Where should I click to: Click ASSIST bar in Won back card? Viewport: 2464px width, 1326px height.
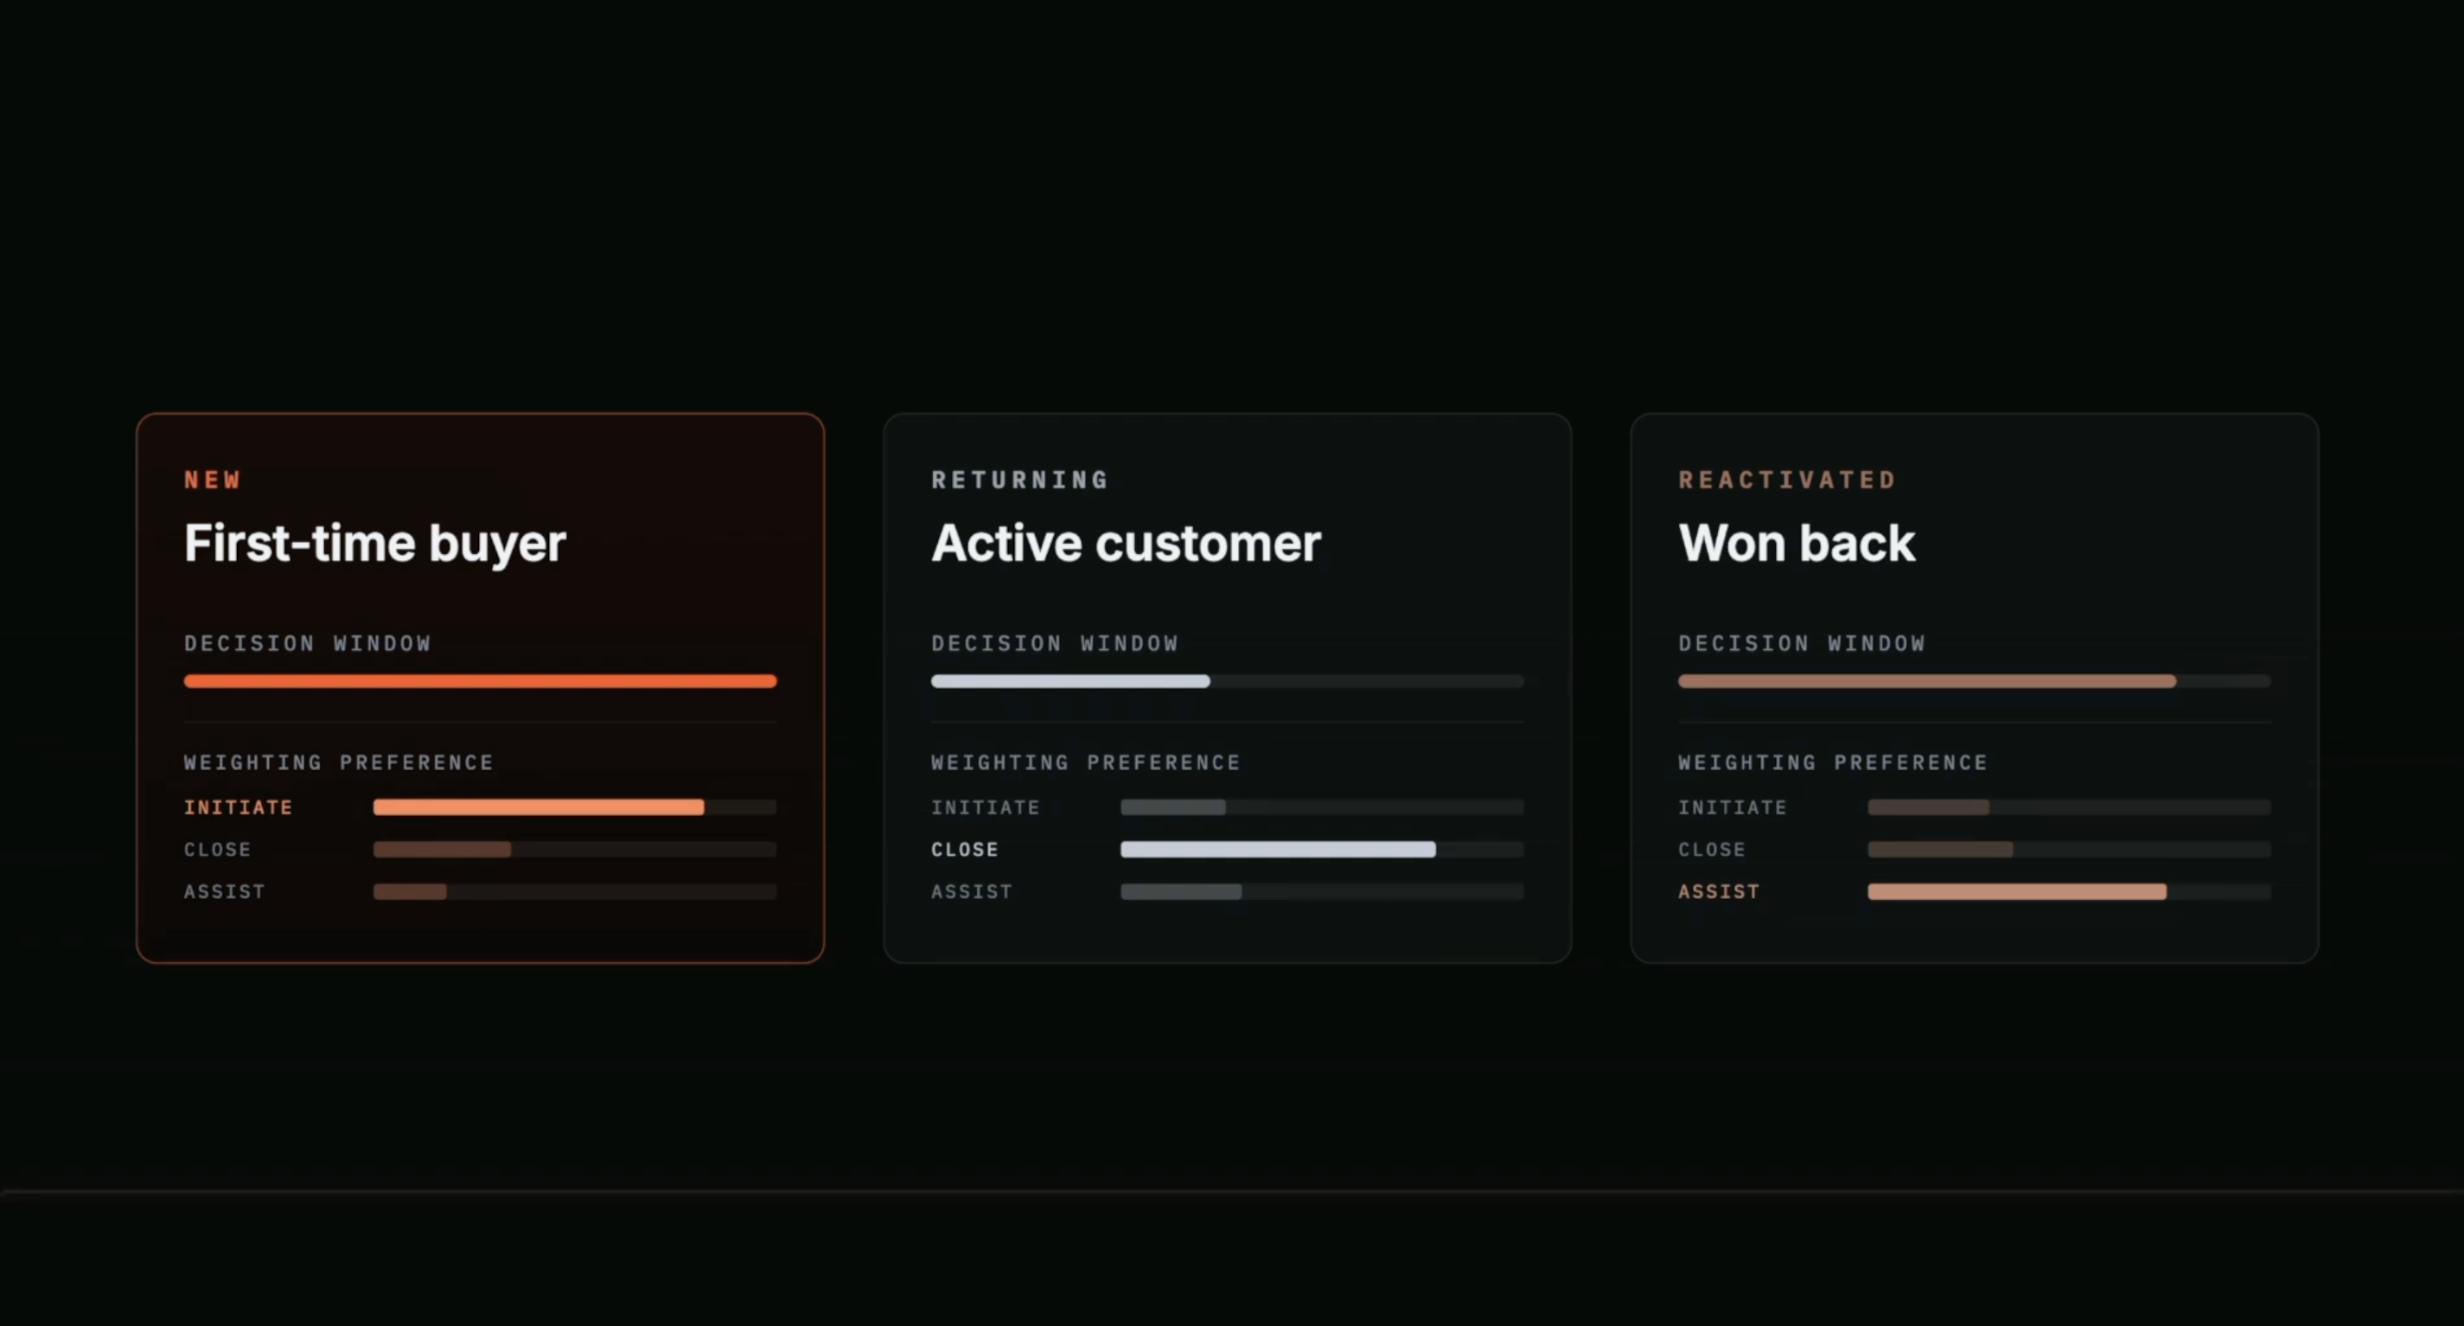click(2069, 892)
